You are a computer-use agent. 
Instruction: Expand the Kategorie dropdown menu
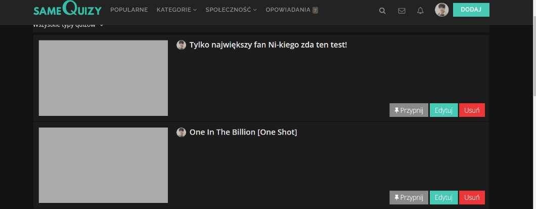click(176, 10)
